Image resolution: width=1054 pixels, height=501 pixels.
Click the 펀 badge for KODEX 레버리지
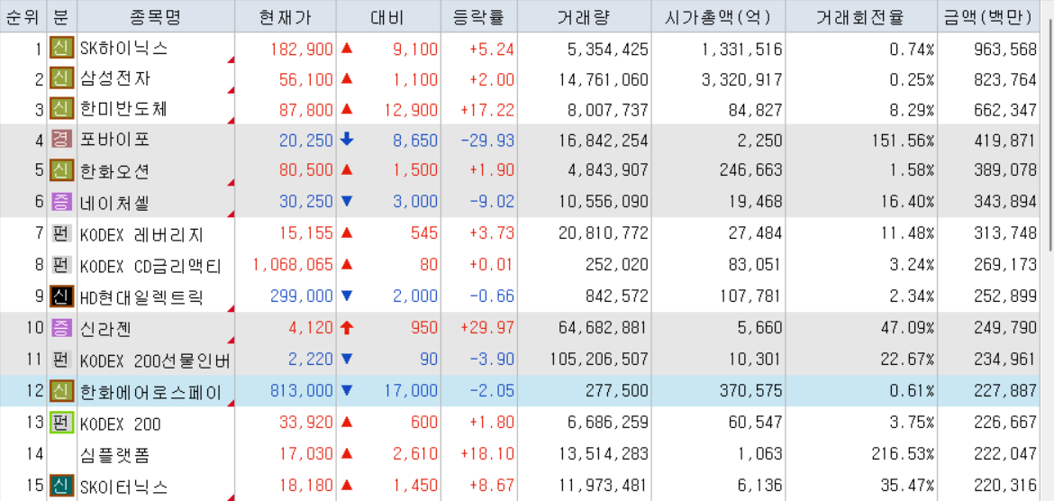point(62,233)
